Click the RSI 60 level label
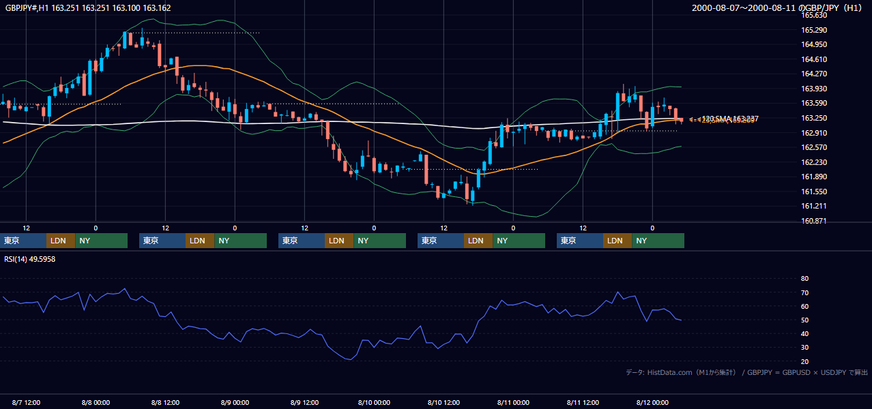This screenshot has height=409, width=872. pyautogui.click(x=804, y=306)
